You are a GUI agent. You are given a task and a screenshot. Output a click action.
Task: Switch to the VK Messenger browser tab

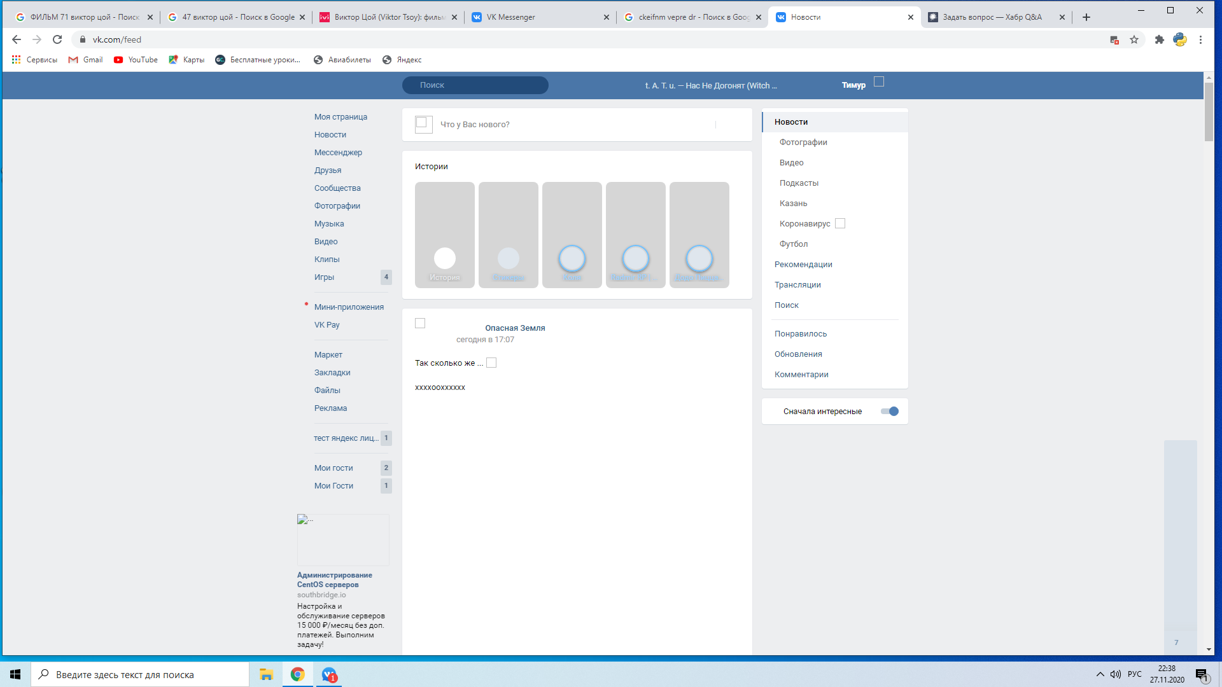click(540, 17)
